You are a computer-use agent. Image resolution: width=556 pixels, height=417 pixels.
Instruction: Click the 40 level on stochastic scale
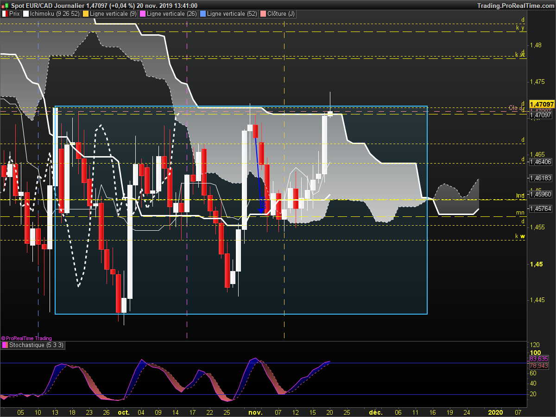(533, 383)
